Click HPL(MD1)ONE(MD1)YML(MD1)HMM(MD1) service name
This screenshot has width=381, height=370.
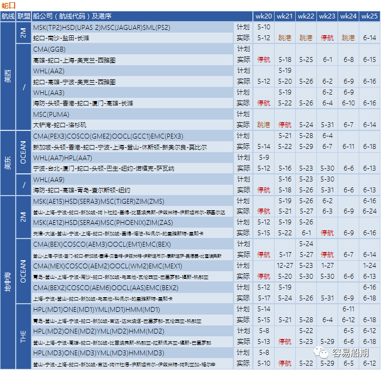97,310
